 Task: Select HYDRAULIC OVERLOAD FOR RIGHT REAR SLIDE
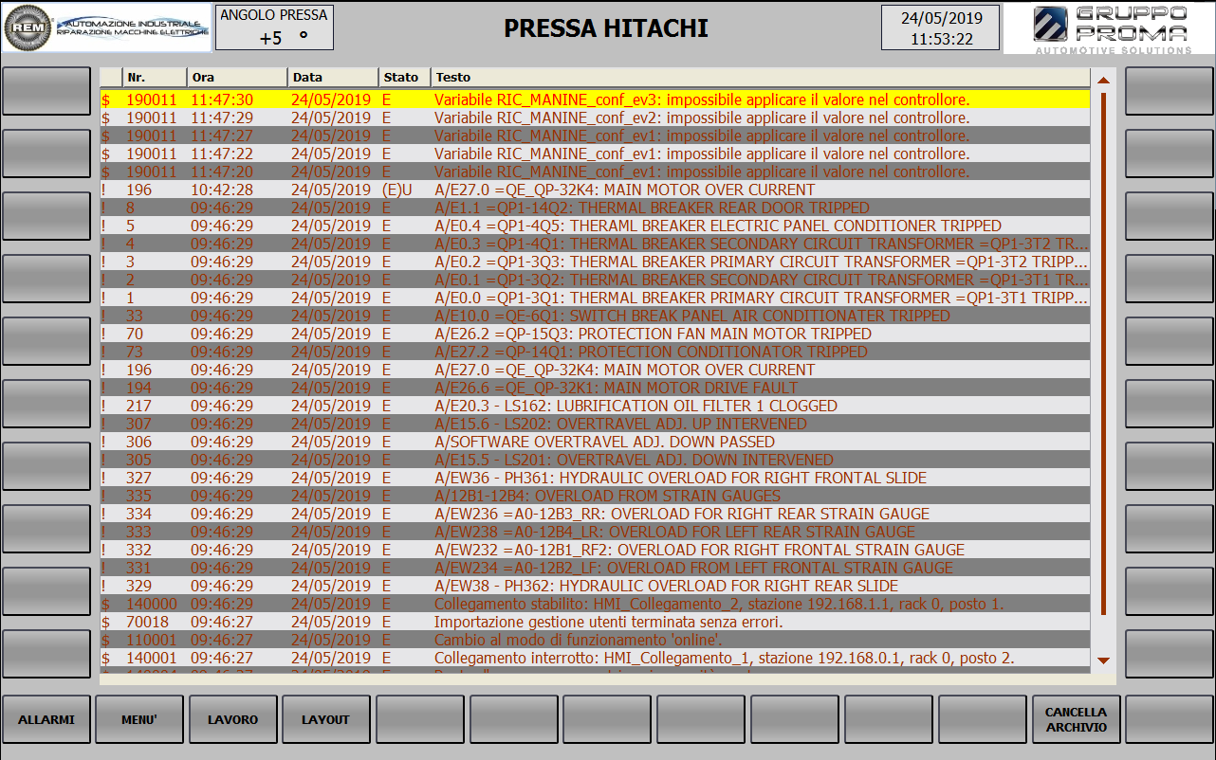pyautogui.click(x=595, y=587)
